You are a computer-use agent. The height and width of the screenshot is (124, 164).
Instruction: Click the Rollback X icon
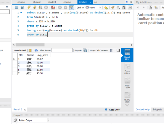(66, 8)
